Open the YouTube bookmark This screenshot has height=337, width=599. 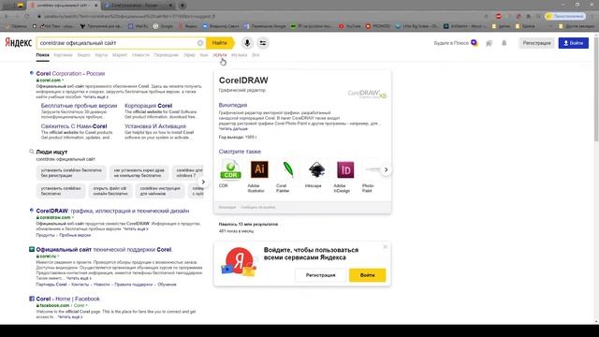click(x=350, y=26)
